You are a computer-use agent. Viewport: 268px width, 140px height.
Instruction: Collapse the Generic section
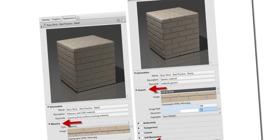point(136,90)
